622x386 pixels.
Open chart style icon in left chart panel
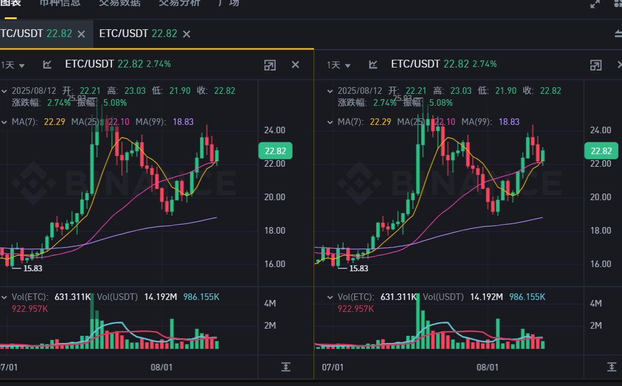48,65
